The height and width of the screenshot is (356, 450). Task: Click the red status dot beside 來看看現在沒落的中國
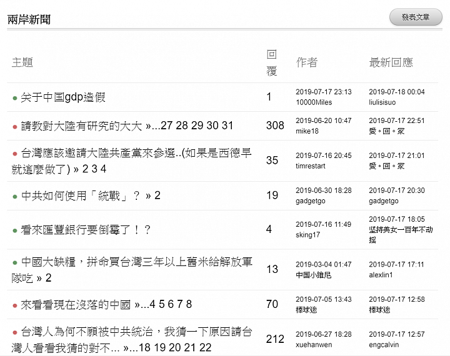(15, 306)
